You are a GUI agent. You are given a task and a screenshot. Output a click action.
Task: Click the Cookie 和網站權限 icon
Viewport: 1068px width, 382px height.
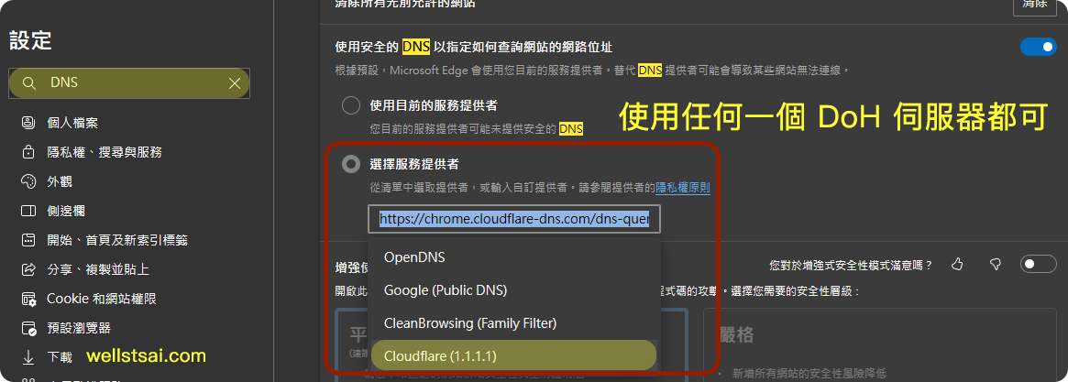[x=28, y=299]
